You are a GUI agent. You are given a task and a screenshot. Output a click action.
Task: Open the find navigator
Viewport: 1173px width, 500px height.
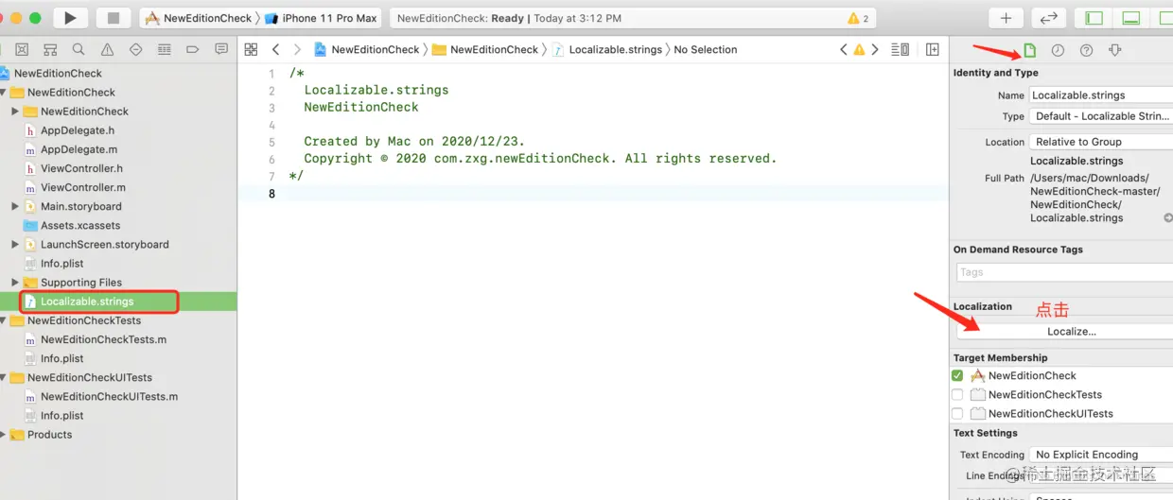[x=79, y=49]
